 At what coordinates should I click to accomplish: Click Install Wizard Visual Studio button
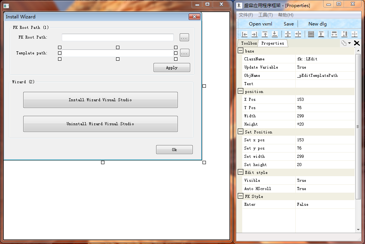[100, 100]
